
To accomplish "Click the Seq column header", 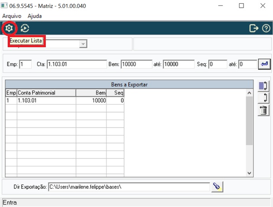I will click(115, 93).
